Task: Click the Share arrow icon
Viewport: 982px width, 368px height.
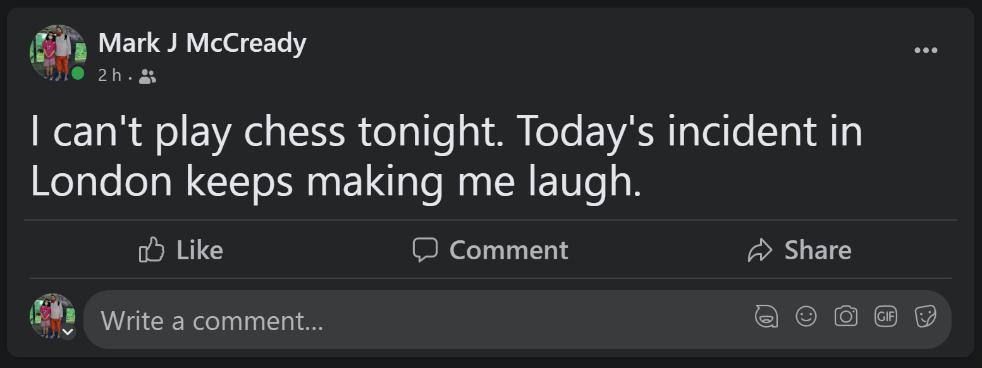Action: (x=760, y=250)
